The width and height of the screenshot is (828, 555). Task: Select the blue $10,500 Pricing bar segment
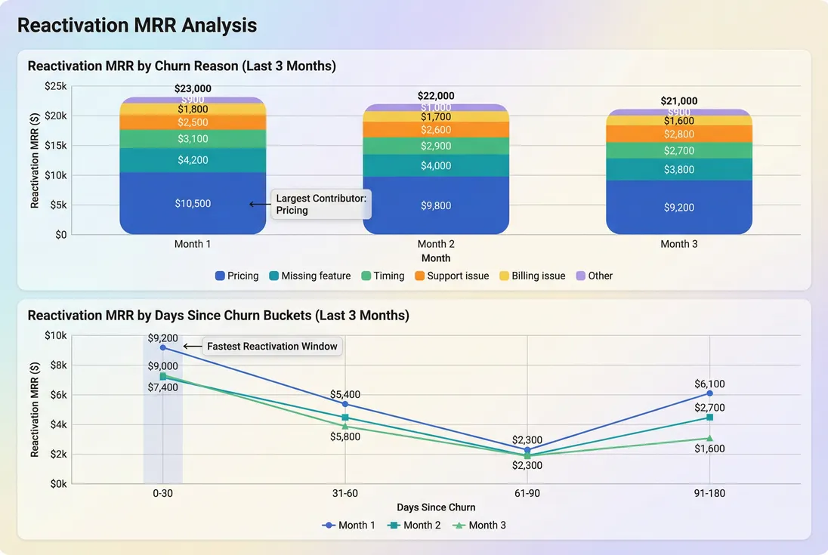(193, 202)
